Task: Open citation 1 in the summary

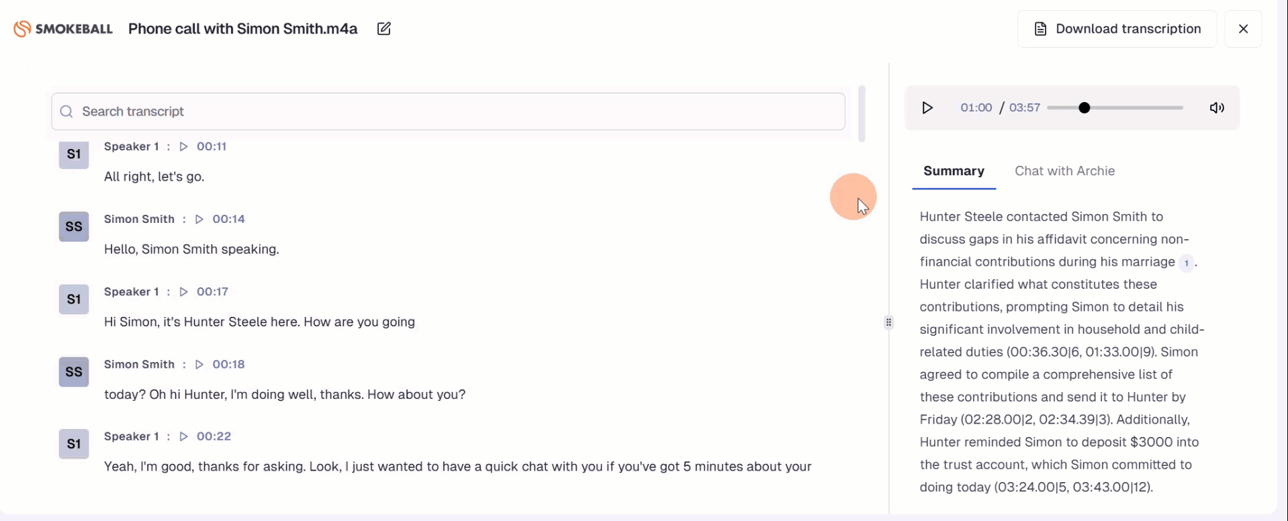Action: [x=1187, y=263]
